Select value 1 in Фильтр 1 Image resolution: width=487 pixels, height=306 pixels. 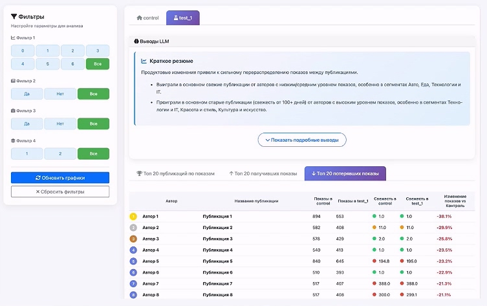click(47, 50)
